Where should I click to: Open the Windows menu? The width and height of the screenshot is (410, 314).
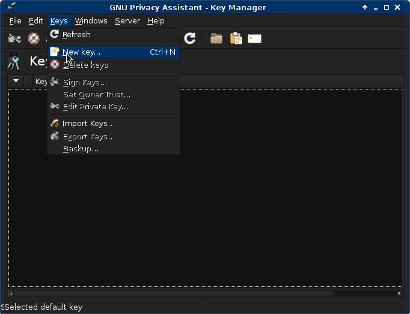(91, 20)
